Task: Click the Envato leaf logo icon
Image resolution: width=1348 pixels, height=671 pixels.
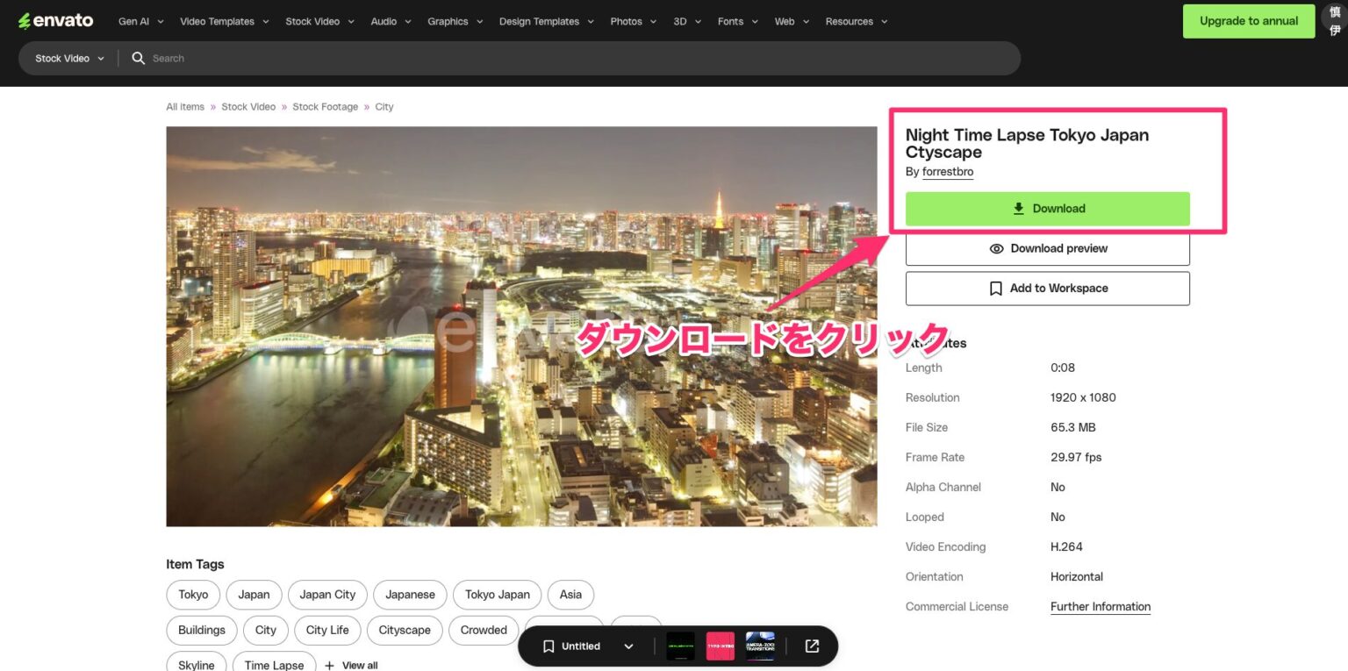Action: click(x=24, y=20)
